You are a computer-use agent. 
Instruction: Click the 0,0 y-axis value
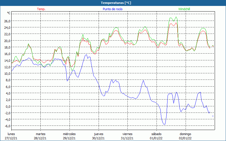[x=8, y=106]
